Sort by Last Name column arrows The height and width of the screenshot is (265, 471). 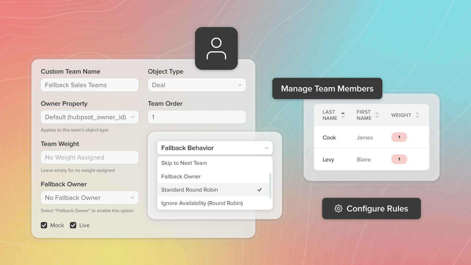tap(343, 115)
